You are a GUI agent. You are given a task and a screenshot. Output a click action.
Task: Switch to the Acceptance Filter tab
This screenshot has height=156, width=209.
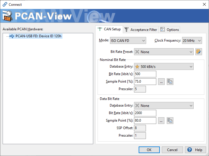click(x=141, y=29)
